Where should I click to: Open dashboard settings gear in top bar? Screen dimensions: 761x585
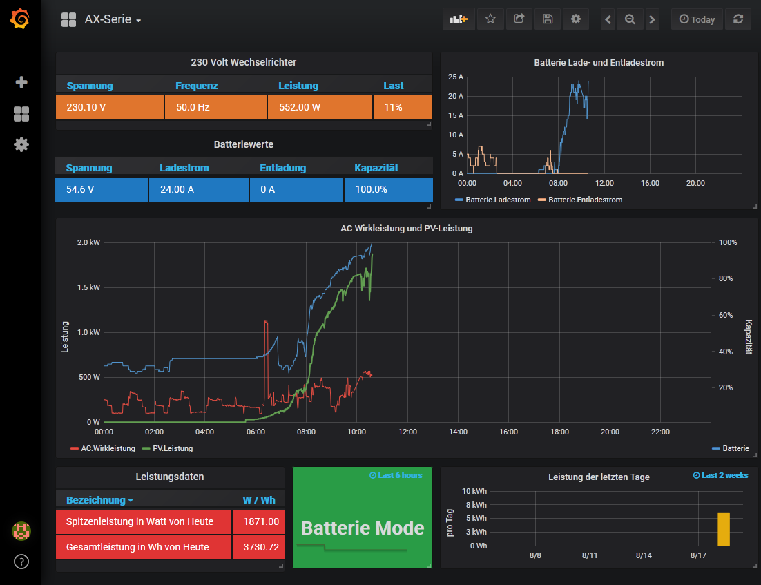pyautogui.click(x=575, y=19)
